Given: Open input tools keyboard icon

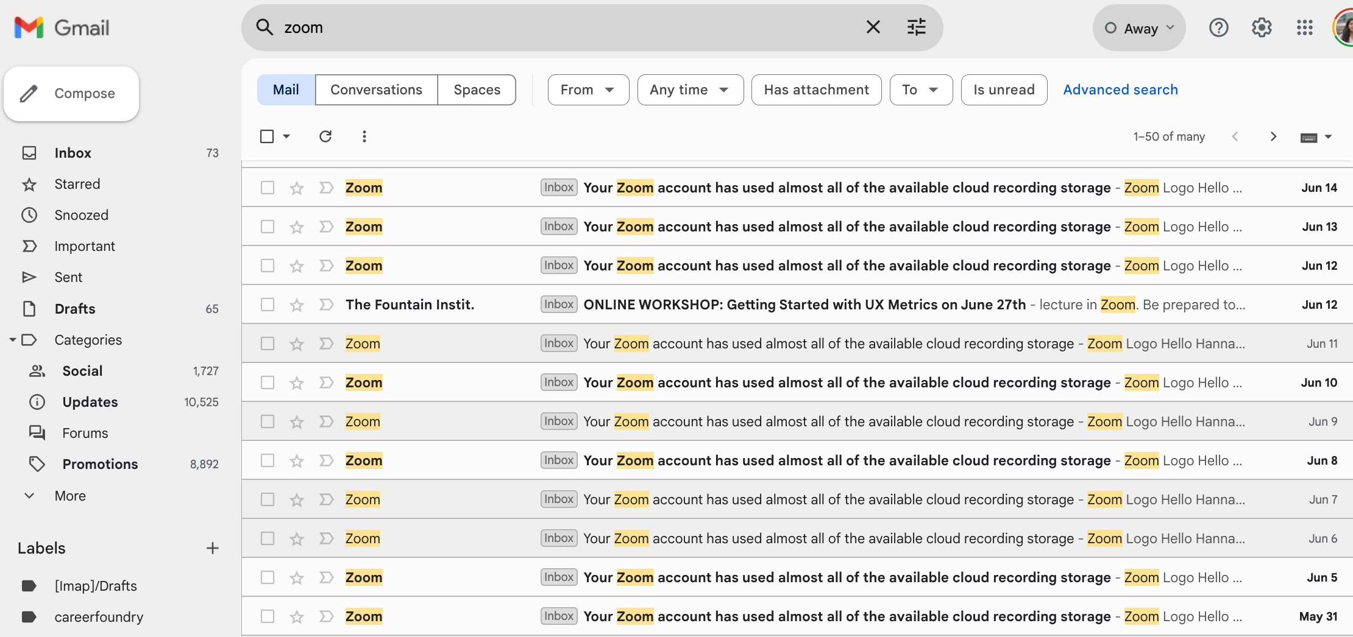Looking at the screenshot, I should [x=1308, y=138].
